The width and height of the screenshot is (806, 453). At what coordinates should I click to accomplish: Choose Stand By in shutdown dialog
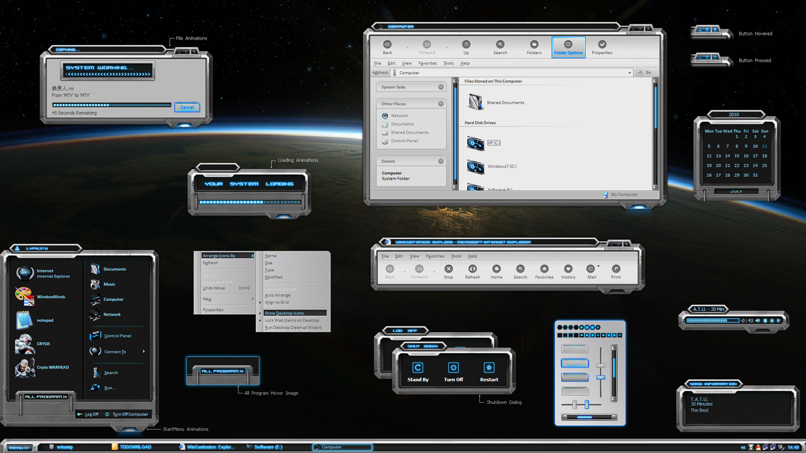(417, 372)
